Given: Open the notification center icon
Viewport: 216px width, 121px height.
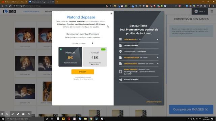Looking at the screenshot, I should click(212, 119).
